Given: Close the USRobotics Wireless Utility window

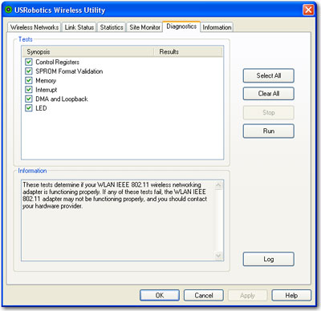Looking at the screenshot, I should pos(308,10).
